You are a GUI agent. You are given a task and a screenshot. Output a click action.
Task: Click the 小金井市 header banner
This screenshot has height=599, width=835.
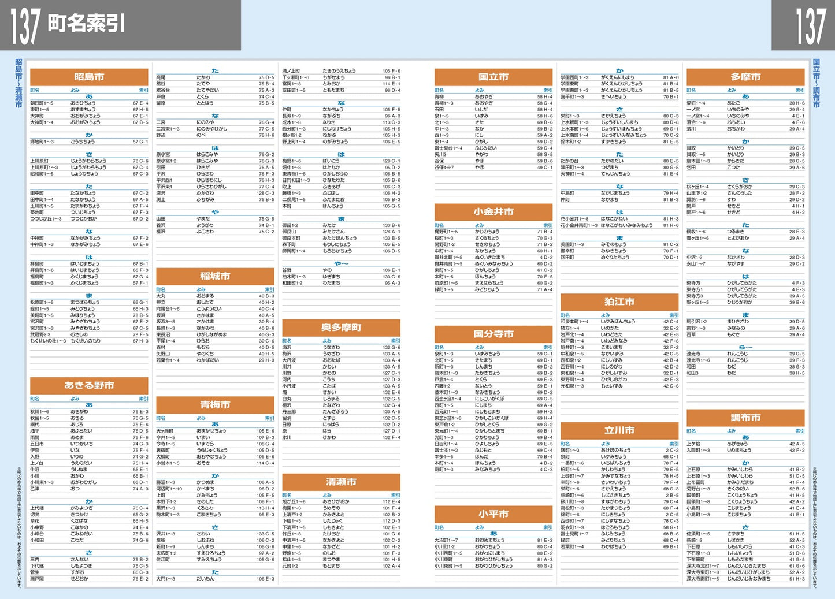pyautogui.click(x=493, y=212)
